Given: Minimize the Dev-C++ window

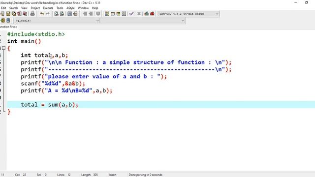Looking at the screenshot, I should point(295,2).
